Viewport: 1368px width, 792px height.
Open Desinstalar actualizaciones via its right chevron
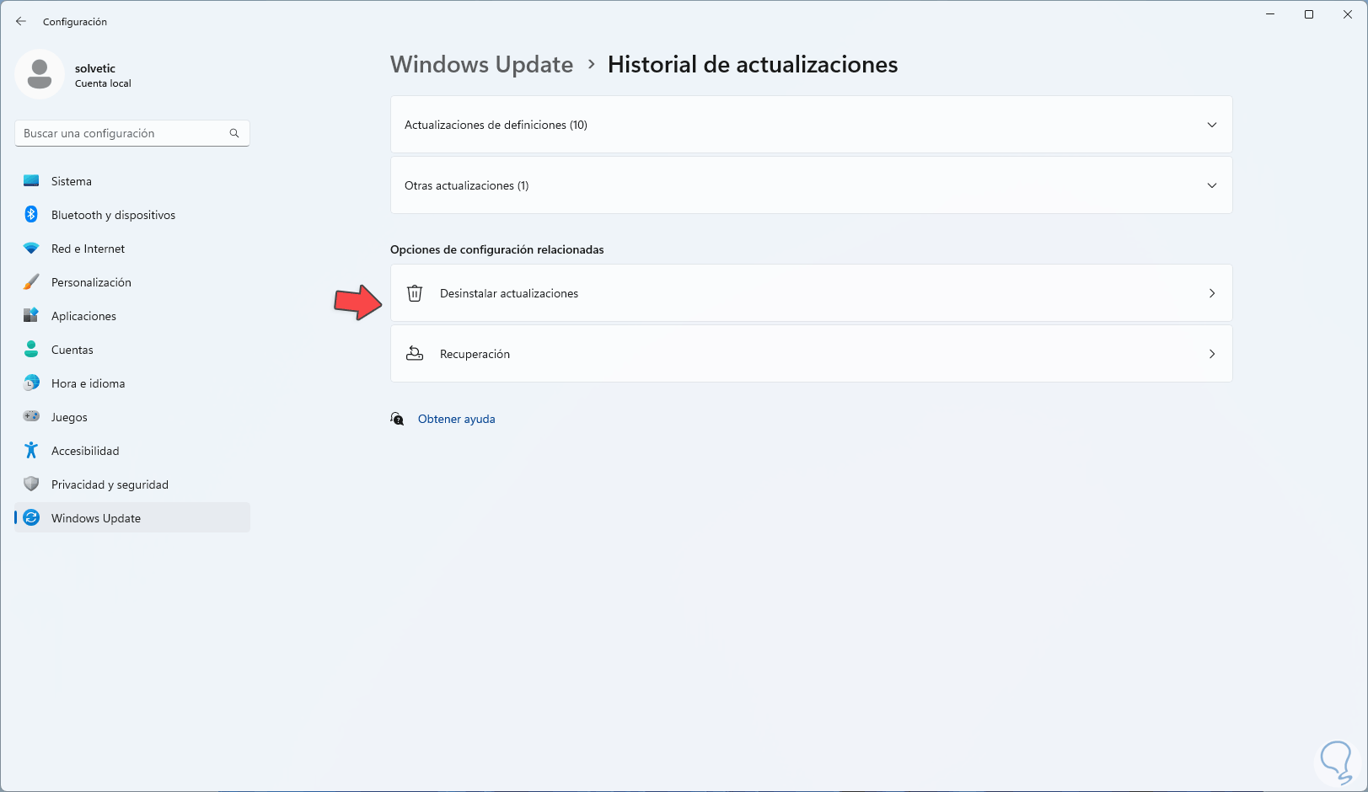[1212, 293]
